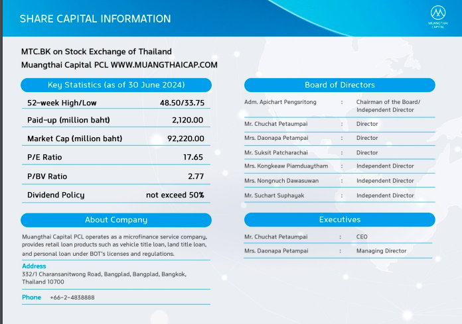Viewport: 462px width, 324px height.
Task: Click Mrs. Daonapa Petampai in Executives list
Action: (276, 251)
